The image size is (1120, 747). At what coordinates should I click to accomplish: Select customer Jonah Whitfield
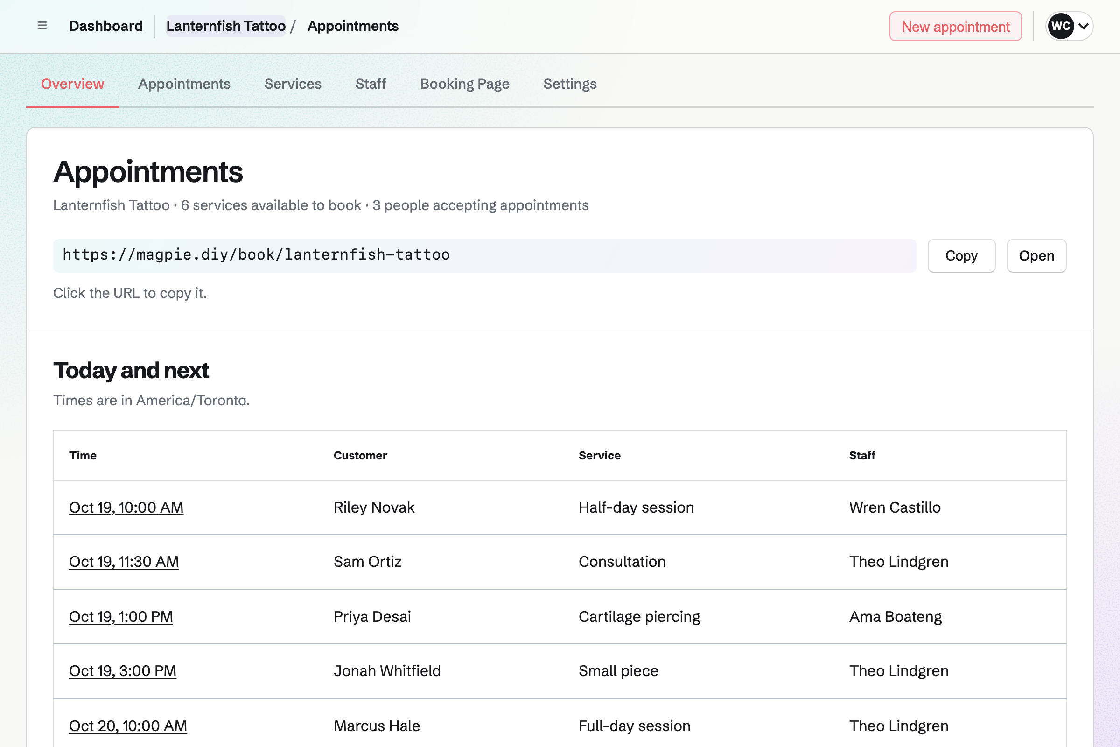tap(387, 671)
